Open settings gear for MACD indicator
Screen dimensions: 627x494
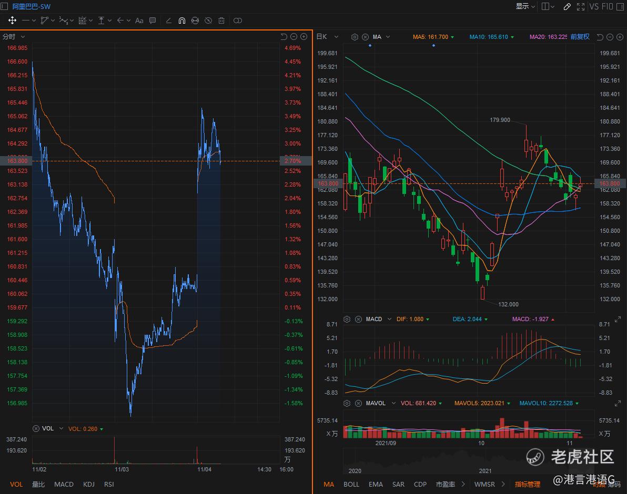[347, 319]
